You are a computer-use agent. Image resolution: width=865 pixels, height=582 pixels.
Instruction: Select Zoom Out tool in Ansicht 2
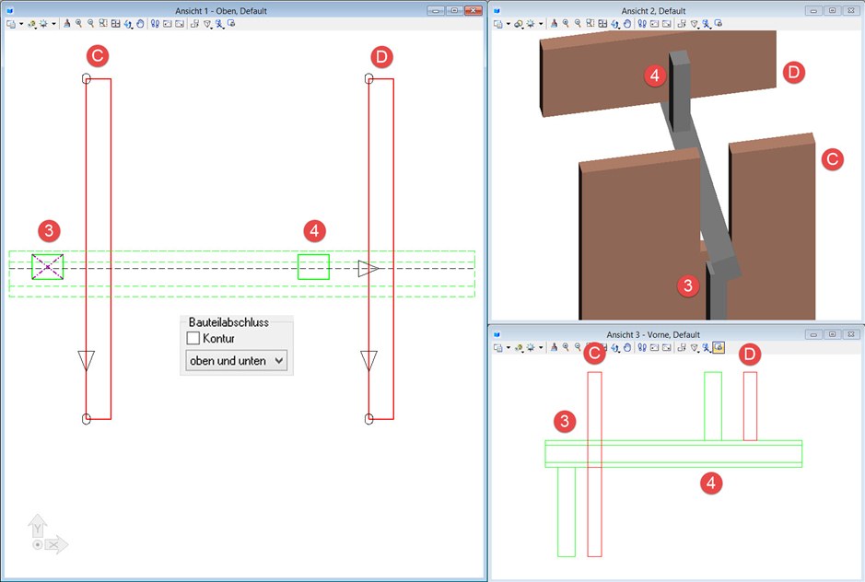578,24
